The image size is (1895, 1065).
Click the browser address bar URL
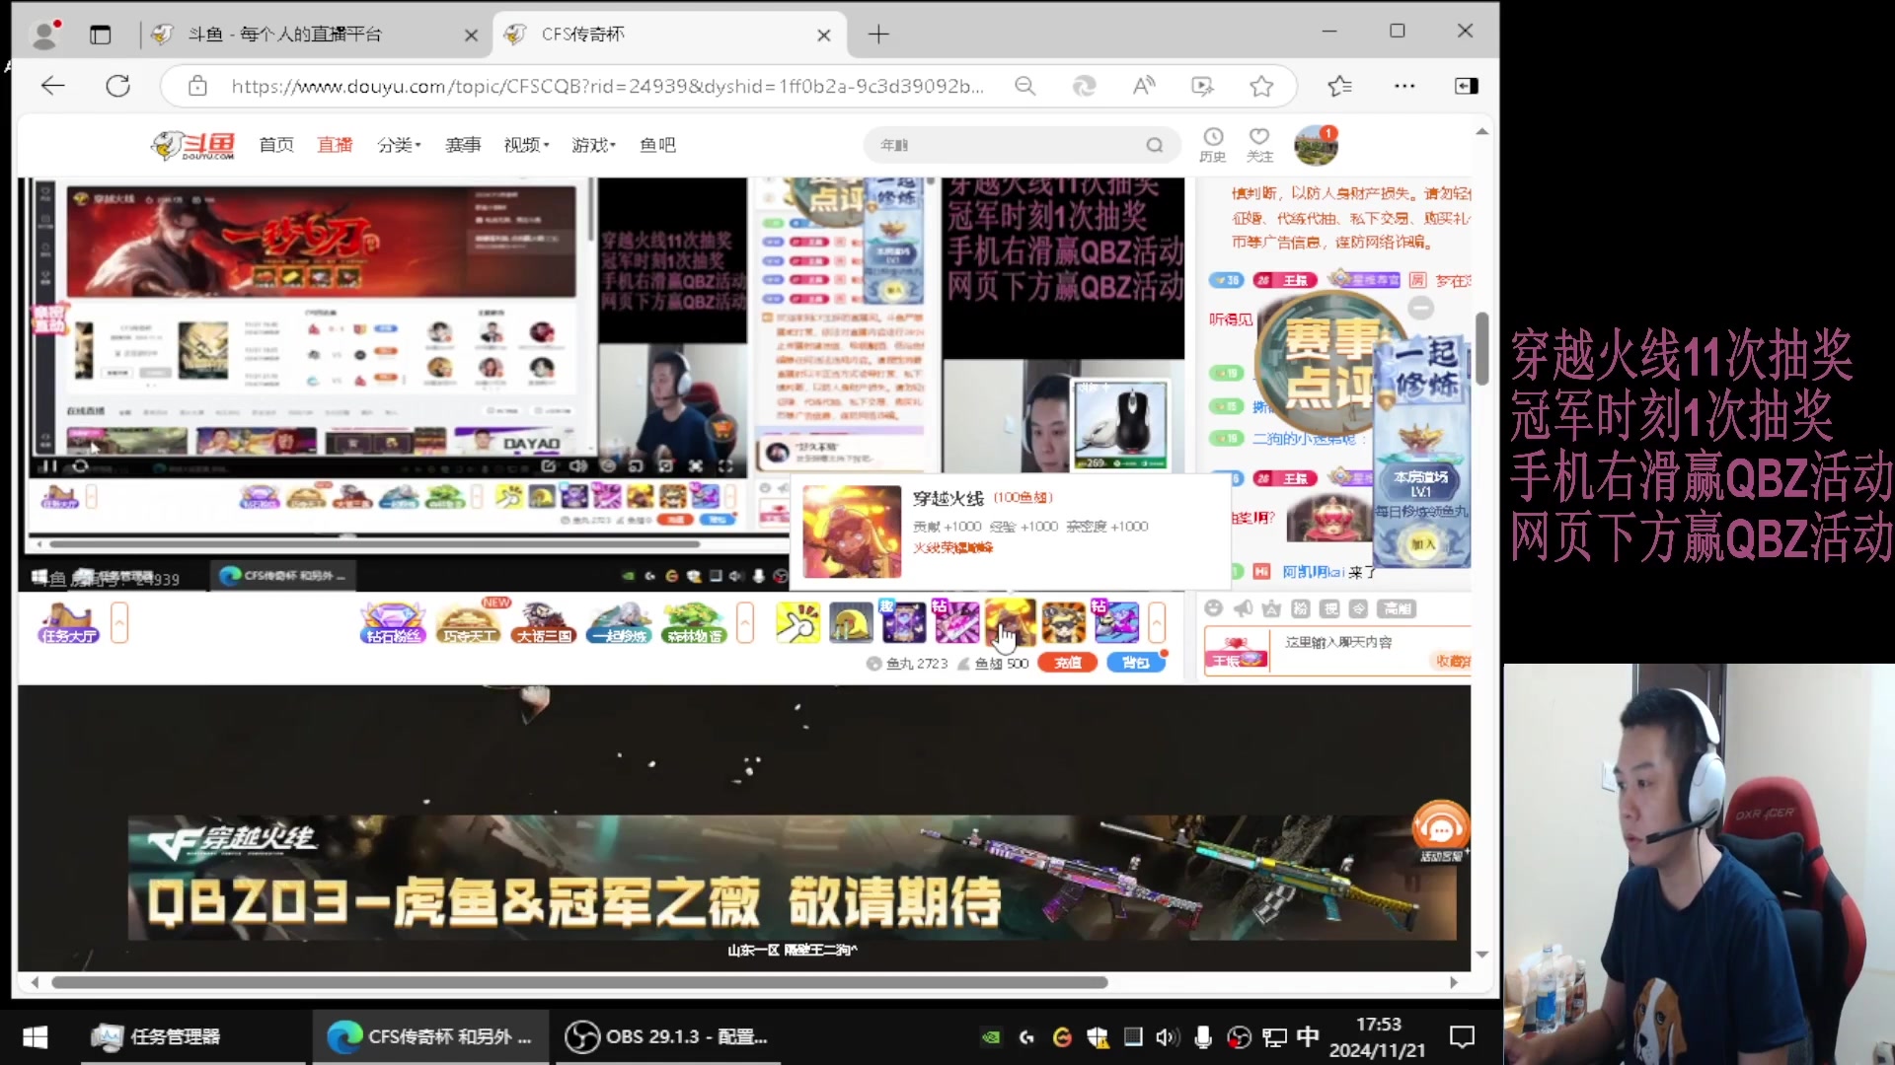607,86
